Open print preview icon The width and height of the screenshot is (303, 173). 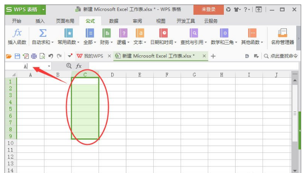coord(42,56)
